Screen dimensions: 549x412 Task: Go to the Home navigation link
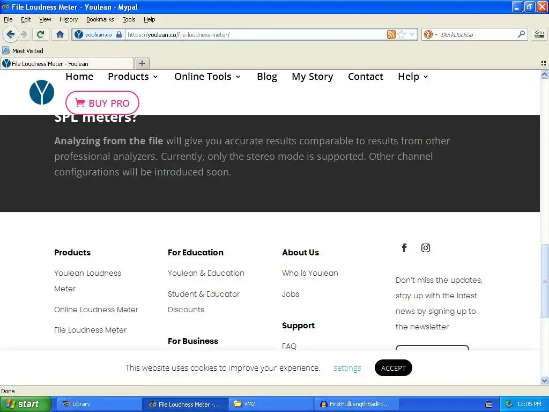(79, 76)
